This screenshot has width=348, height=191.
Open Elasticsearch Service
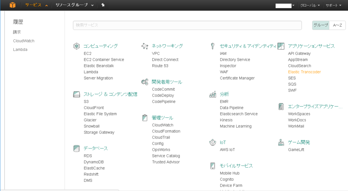coord(239,114)
